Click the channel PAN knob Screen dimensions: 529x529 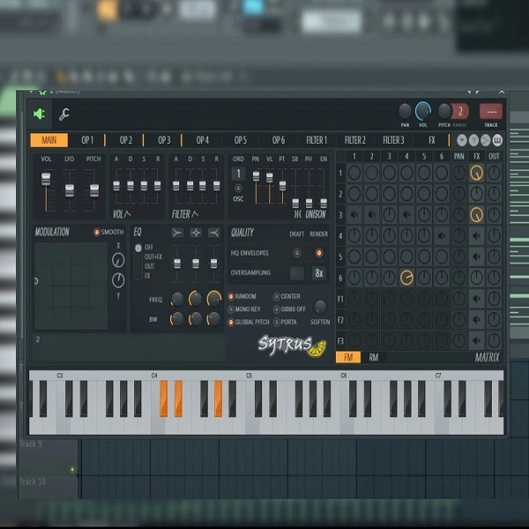[405, 111]
